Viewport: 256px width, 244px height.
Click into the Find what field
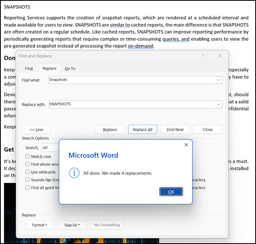tap(132, 80)
